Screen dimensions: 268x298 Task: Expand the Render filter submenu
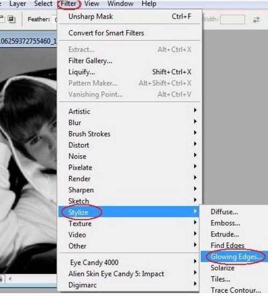pos(129,179)
